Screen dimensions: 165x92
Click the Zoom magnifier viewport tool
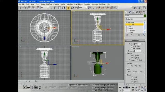(136, 87)
